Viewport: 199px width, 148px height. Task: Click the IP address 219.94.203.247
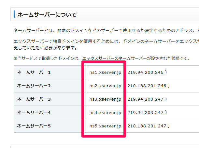tap(145, 112)
